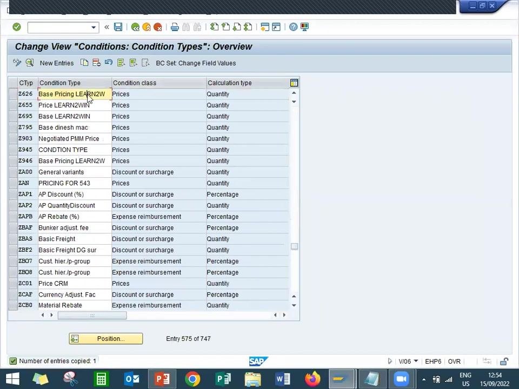This screenshot has height=389, width=519.
Task: Click the red Cancel icon
Action: [157, 27]
